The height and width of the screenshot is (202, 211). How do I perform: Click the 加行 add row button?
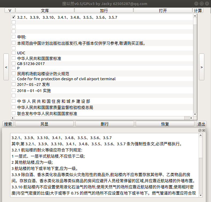tap(104, 10)
